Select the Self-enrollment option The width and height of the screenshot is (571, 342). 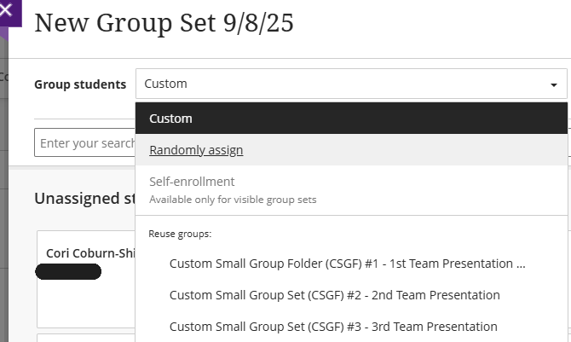[192, 182]
